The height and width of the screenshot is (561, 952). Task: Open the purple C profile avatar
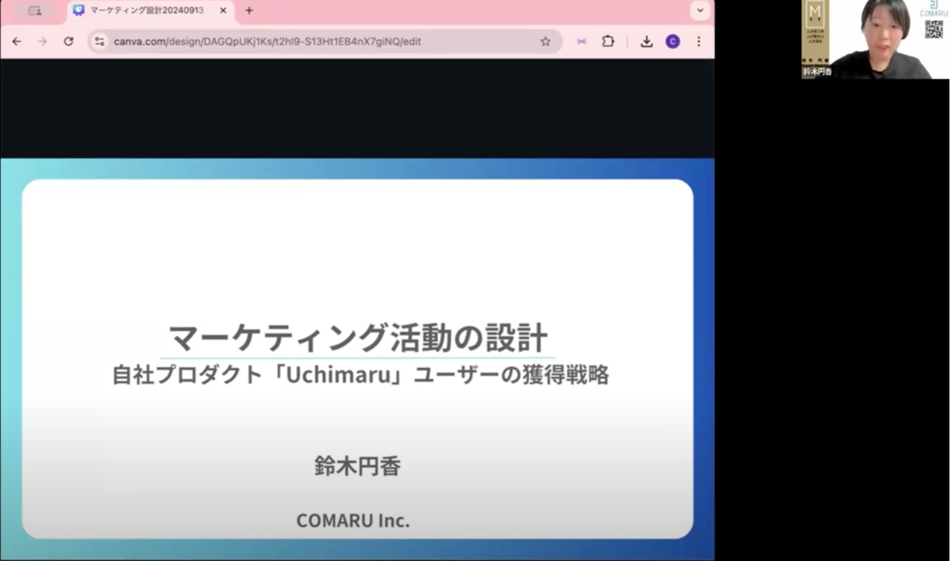[673, 41]
